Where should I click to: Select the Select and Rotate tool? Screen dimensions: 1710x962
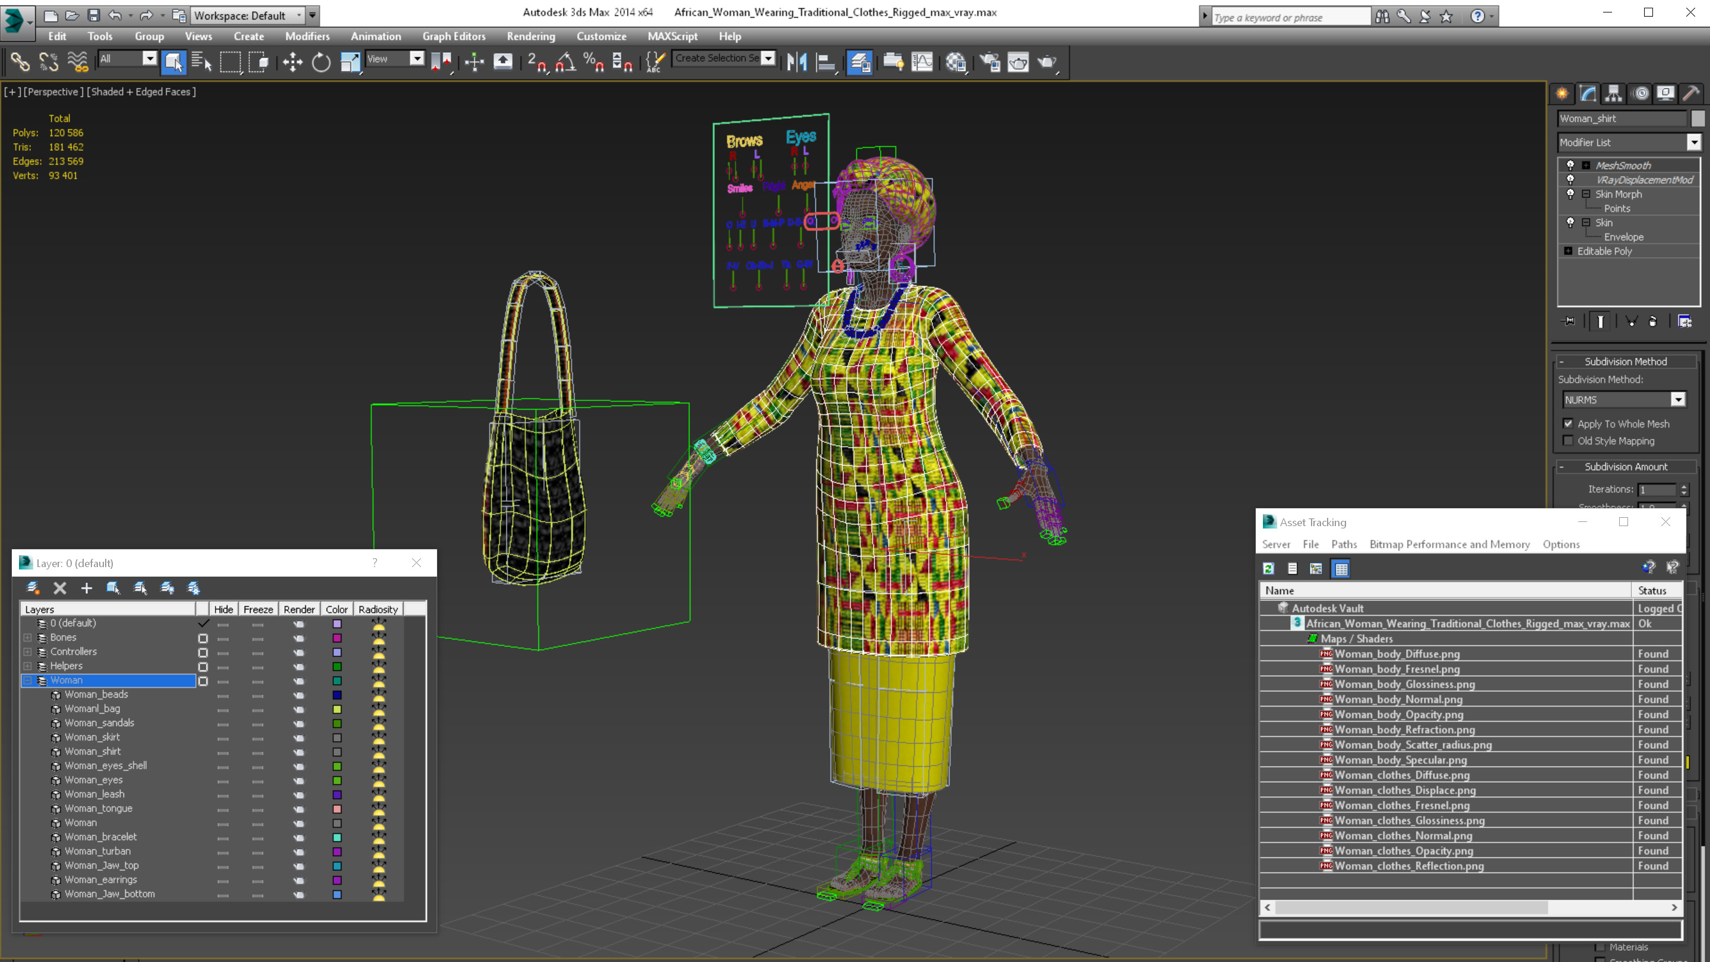coord(324,62)
